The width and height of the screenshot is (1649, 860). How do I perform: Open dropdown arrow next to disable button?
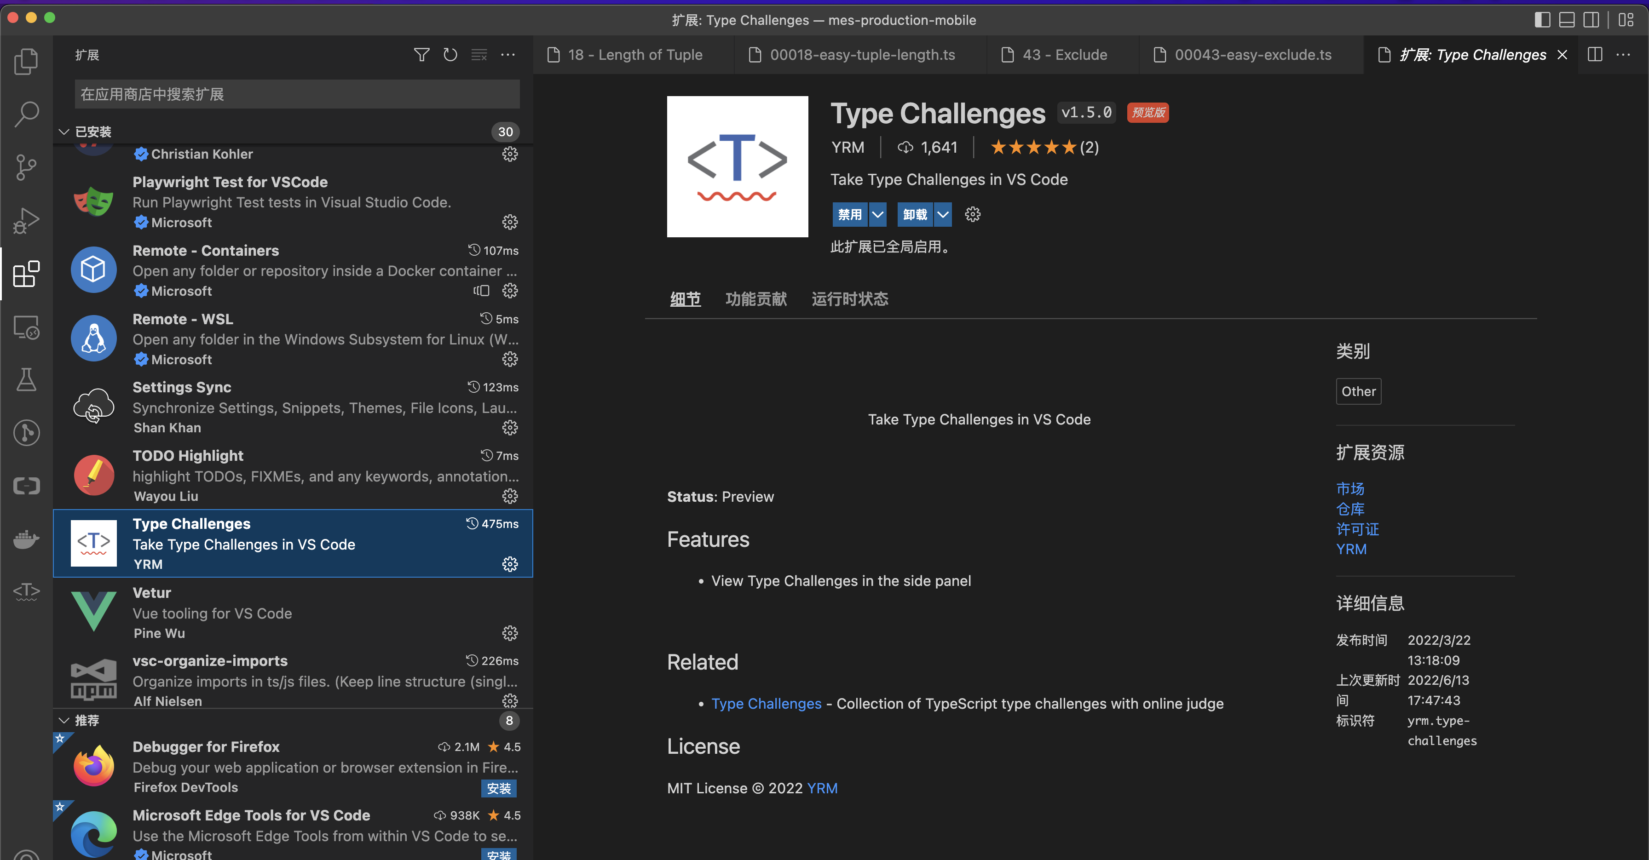coord(877,214)
